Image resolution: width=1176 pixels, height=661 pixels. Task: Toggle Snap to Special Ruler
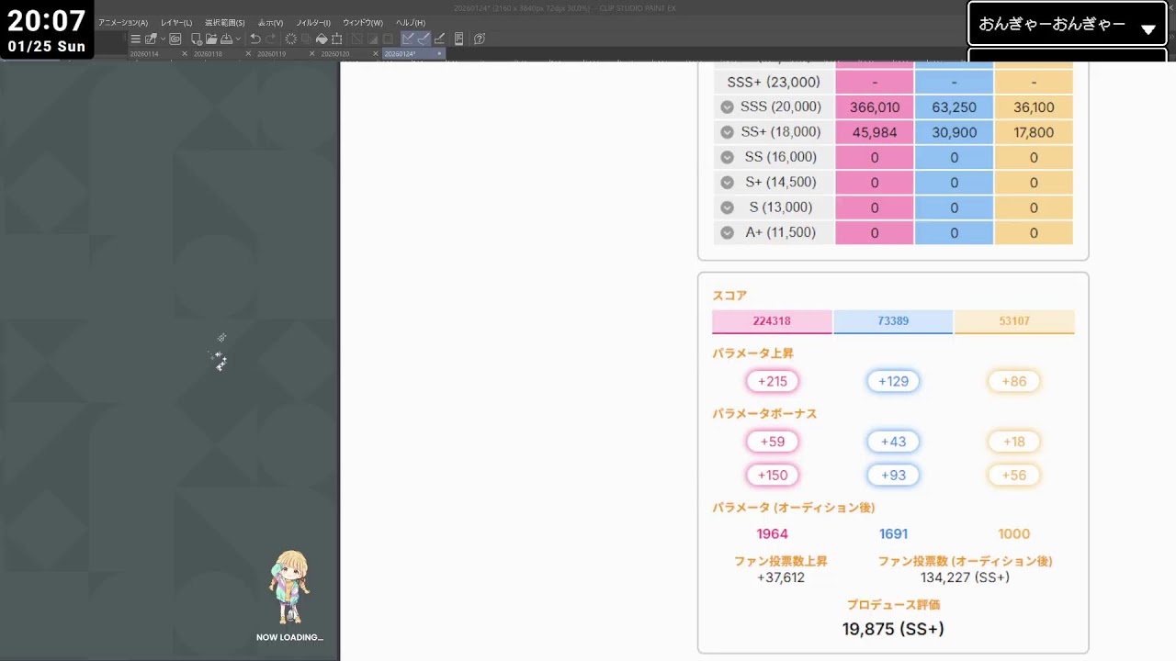424,39
